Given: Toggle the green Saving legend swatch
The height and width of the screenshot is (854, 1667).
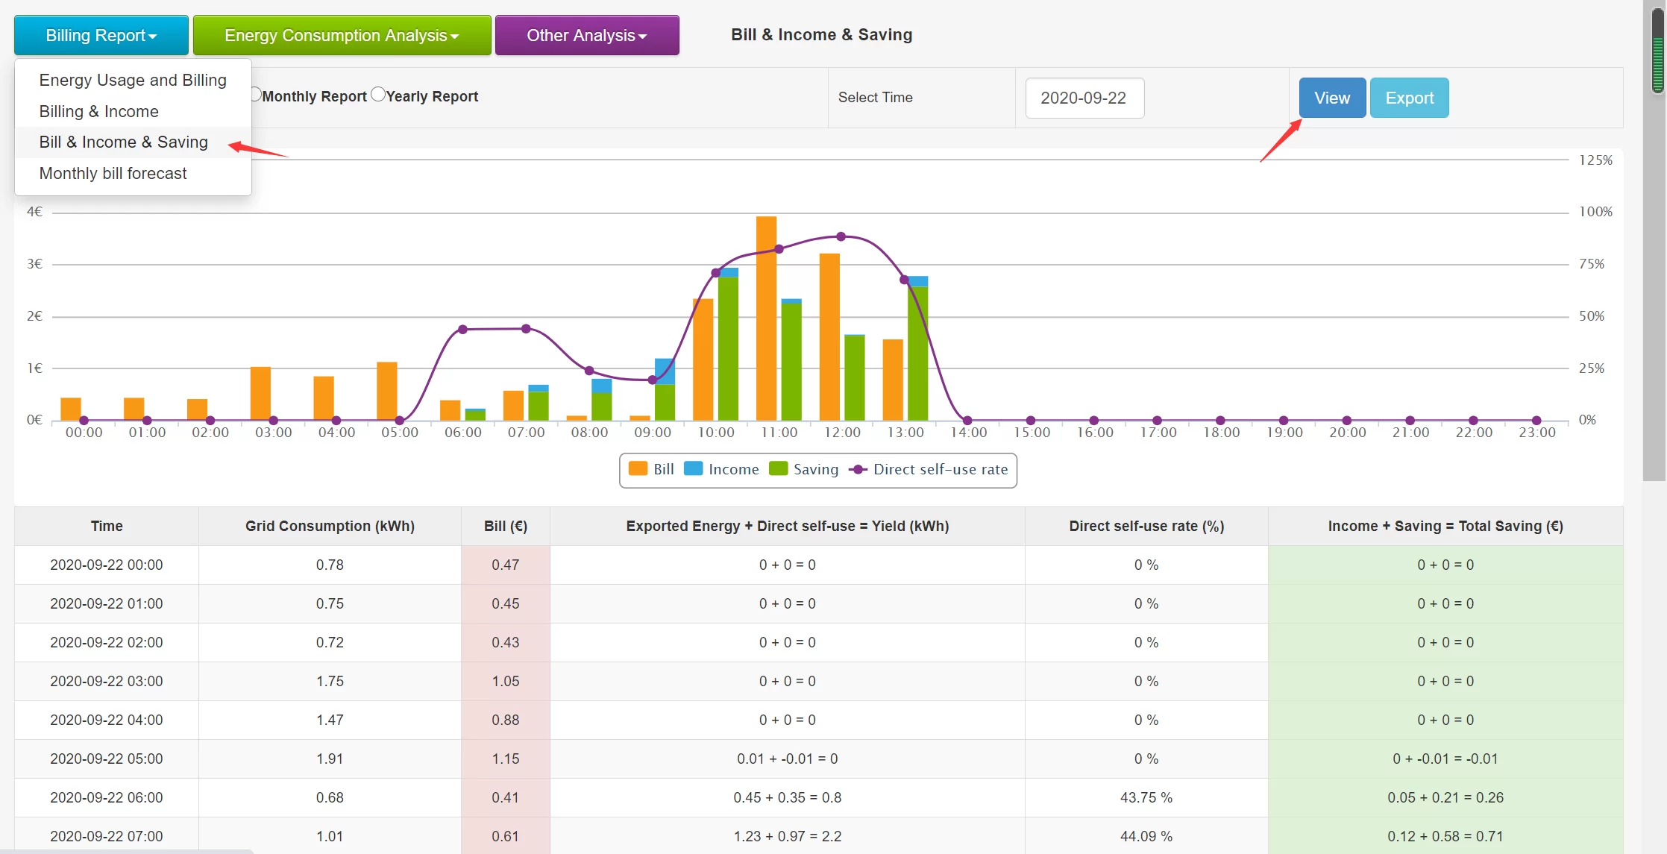Looking at the screenshot, I should [x=778, y=468].
